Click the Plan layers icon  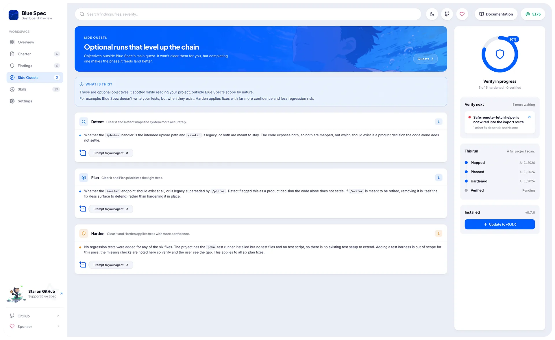(x=84, y=178)
